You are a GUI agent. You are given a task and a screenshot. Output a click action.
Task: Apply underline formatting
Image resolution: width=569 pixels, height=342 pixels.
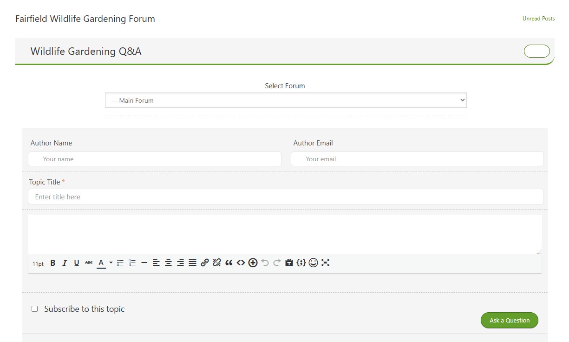pos(77,263)
